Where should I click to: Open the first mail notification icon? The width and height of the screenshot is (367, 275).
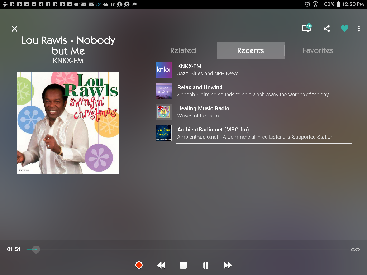84,4
